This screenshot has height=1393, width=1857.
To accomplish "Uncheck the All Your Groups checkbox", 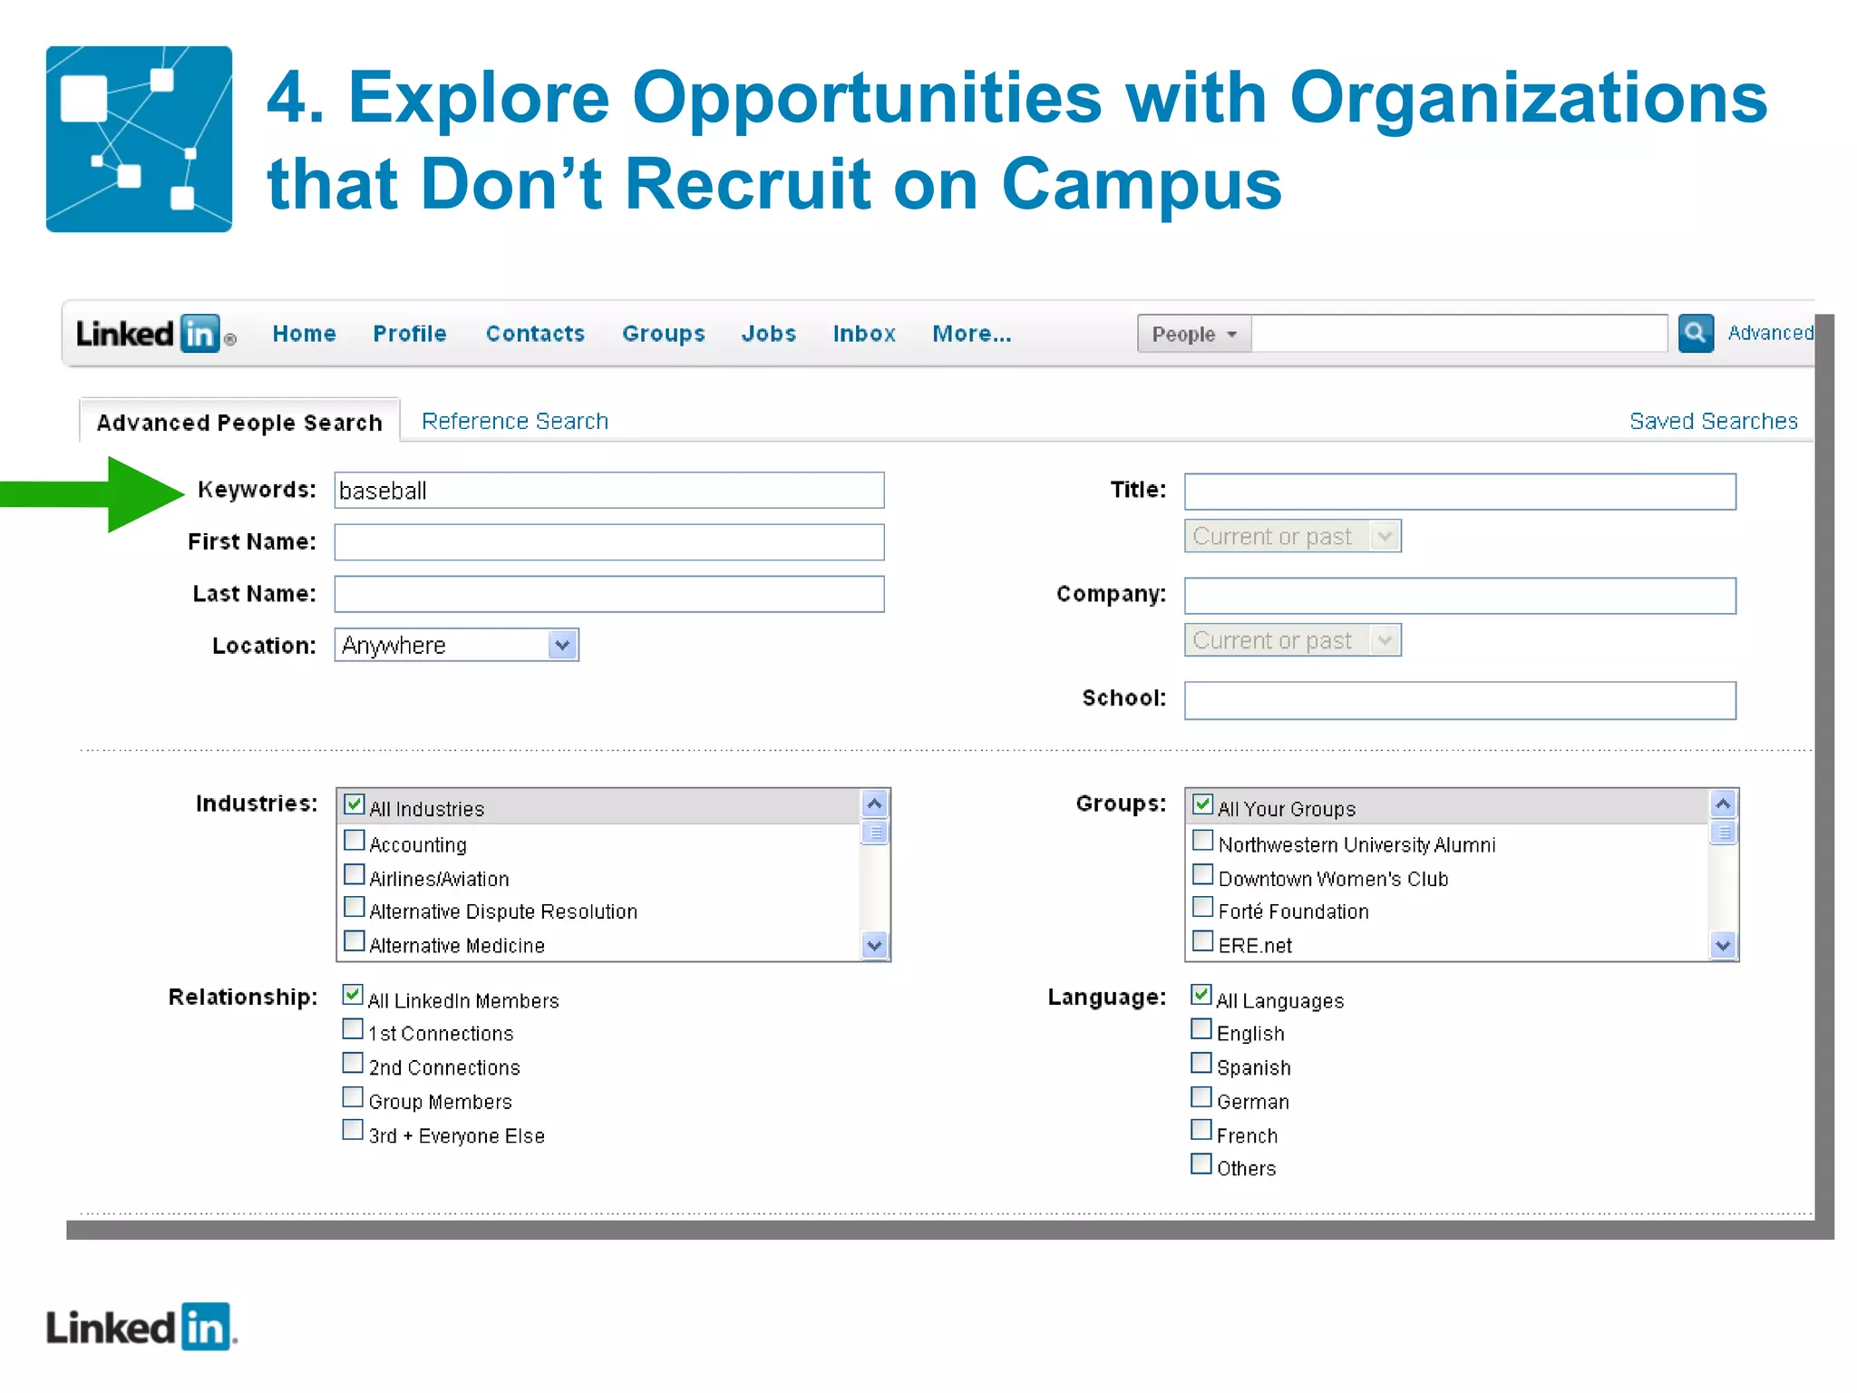I will pos(1203,804).
